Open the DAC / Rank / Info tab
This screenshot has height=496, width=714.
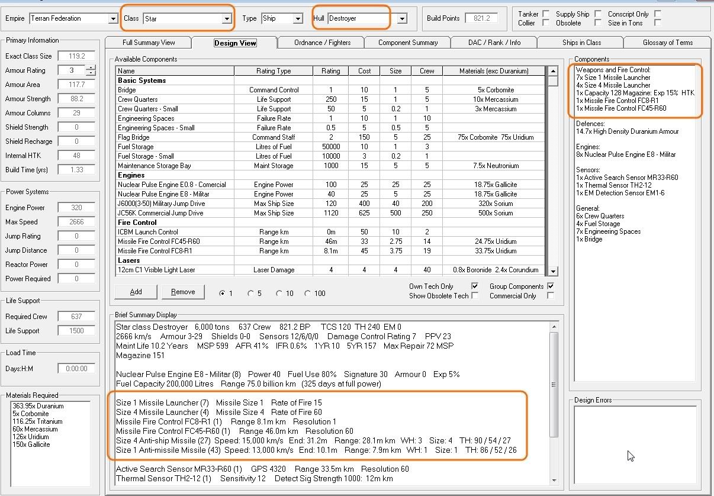click(494, 43)
